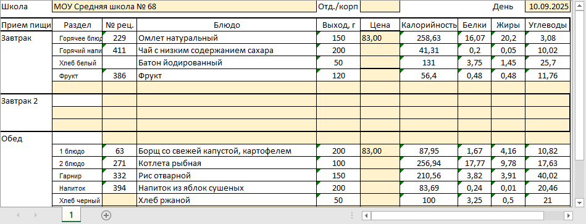This screenshot has height=224, width=586.
Task: Select calorie value 41,31
Action: click(x=429, y=51)
